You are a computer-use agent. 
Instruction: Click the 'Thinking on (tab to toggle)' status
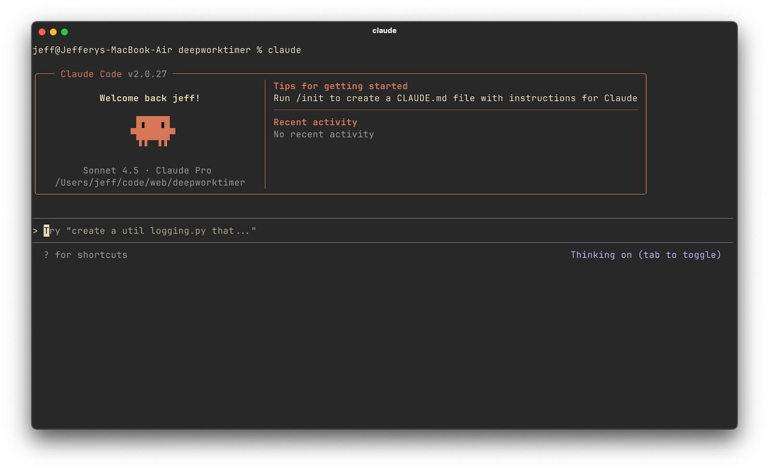645,255
